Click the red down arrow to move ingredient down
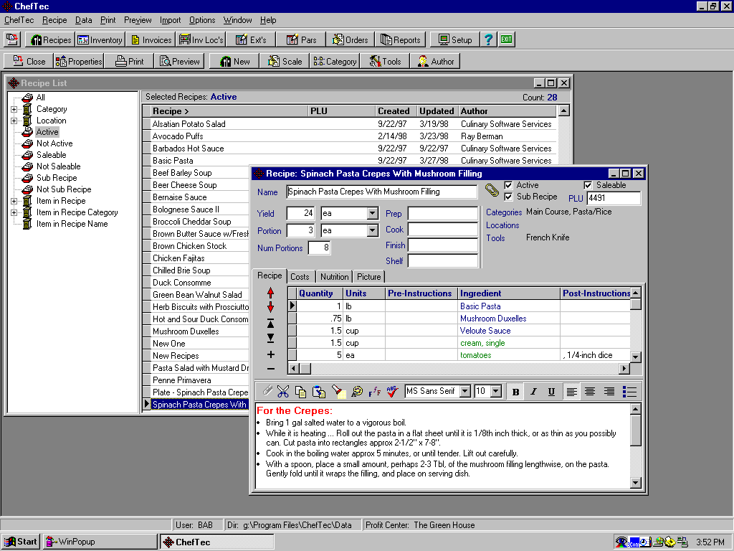Screen dimensions: 734x551 point(270,307)
